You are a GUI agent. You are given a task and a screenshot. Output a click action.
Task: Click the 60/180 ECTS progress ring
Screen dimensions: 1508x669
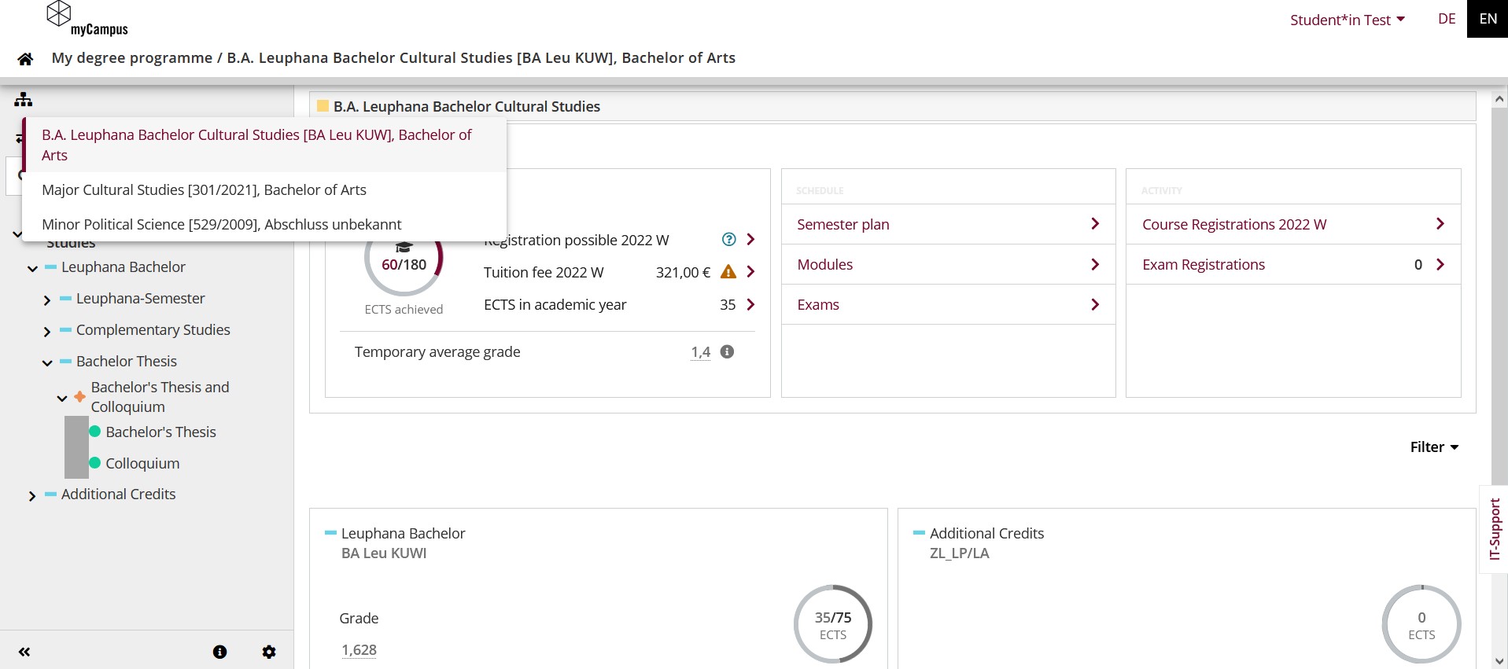click(x=404, y=258)
